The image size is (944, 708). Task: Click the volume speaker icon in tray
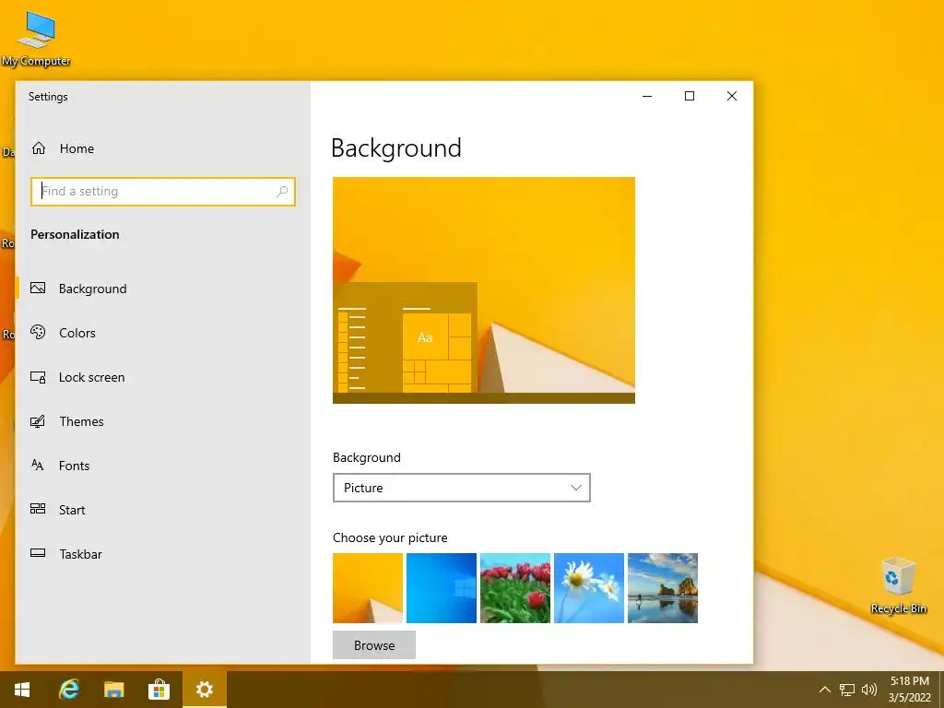(868, 690)
